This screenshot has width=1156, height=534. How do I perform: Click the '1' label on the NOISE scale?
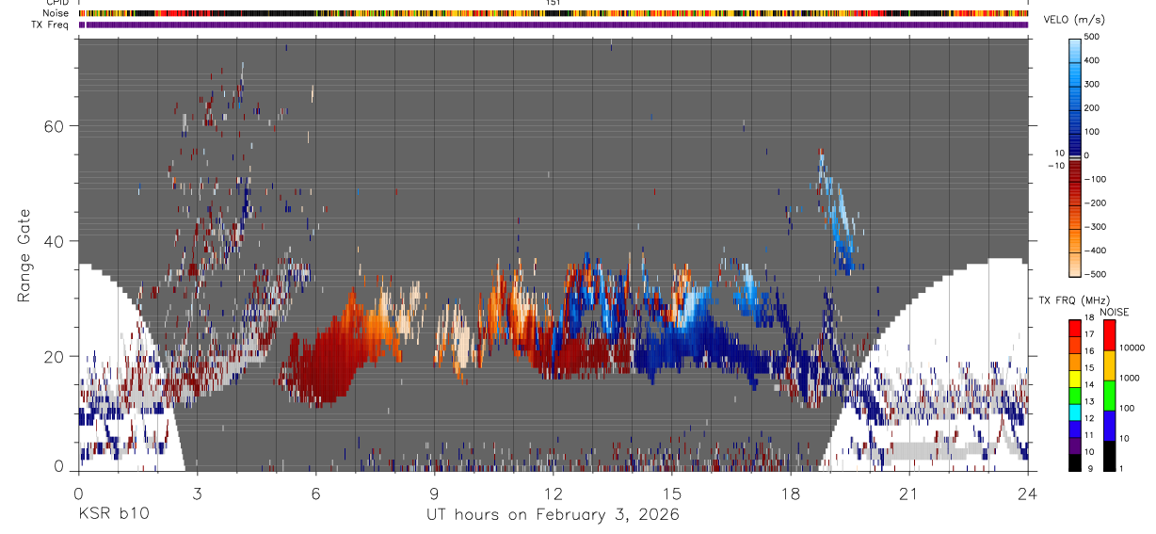point(1123,469)
